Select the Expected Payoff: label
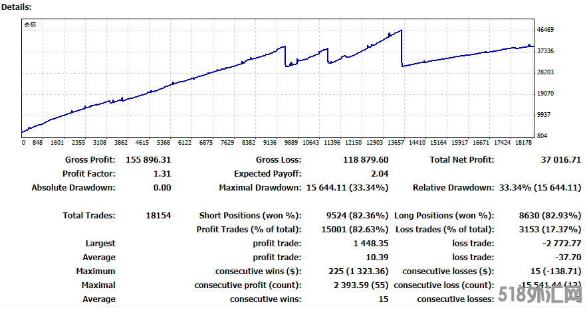Screen dimensions: 587x310 268,173
